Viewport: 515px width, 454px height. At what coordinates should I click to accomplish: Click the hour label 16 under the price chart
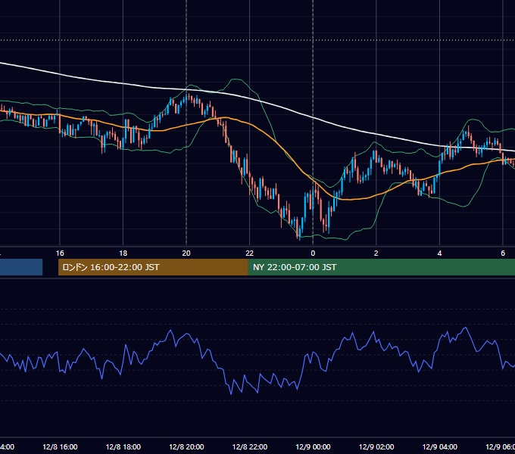coord(60,253)
